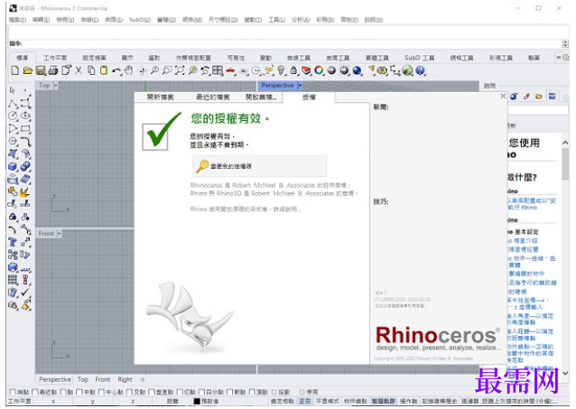
Task: Open the Front viewport dropdown arrow
Action: [60, 234]
